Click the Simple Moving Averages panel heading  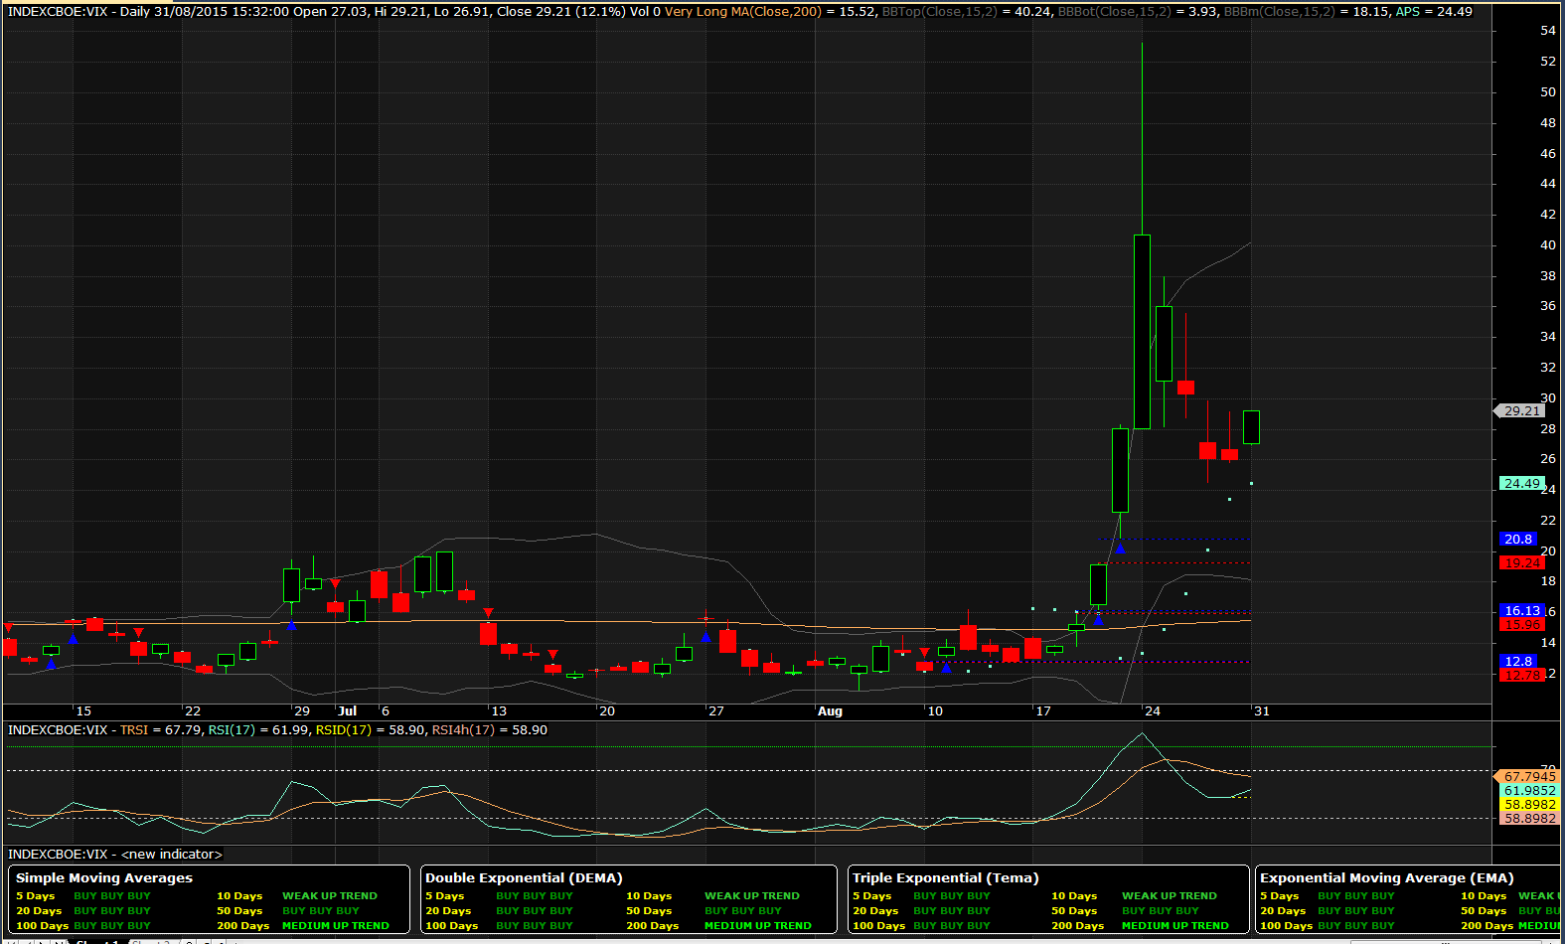[x=104, y=878]
